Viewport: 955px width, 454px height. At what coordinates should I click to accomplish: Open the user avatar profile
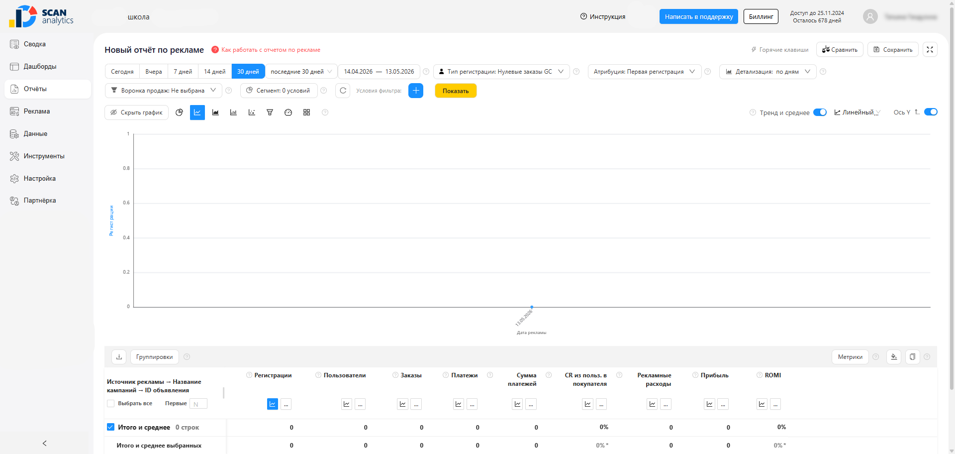click(870, 17)
